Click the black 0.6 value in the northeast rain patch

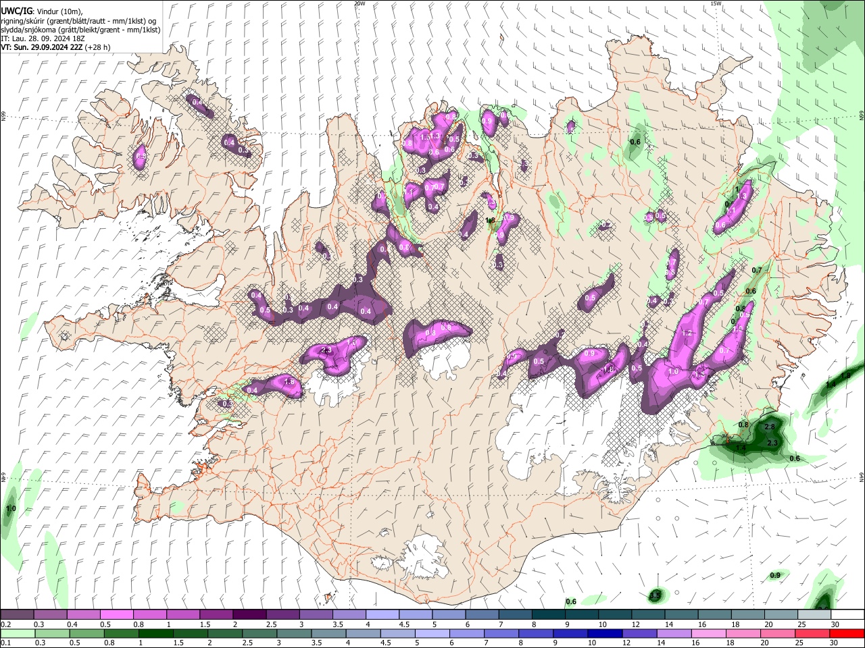[x=635, y=142]
